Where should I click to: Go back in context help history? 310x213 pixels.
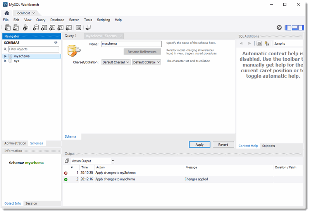coord(241,43)
